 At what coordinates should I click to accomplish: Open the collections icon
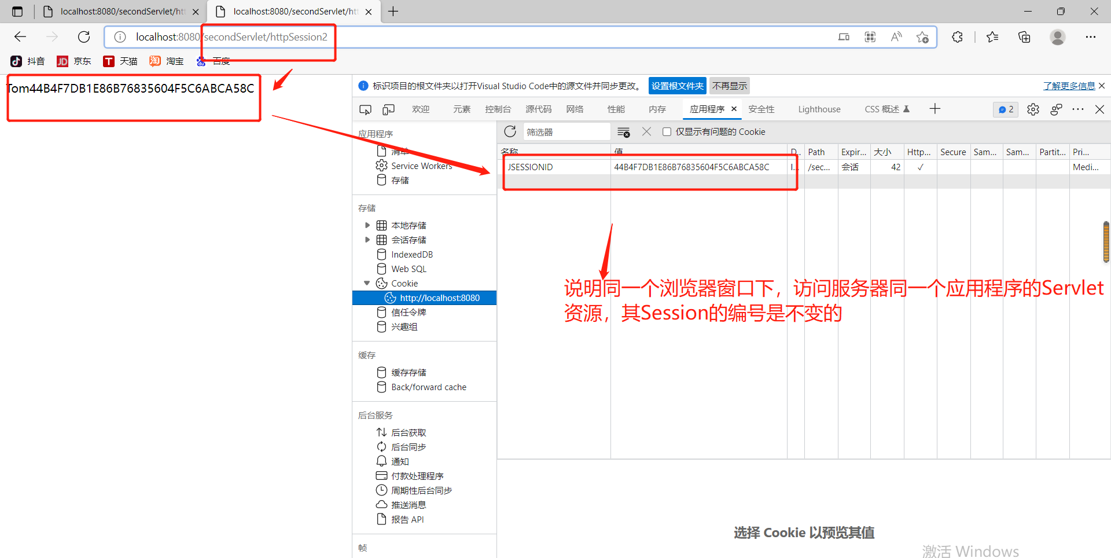tap(1024, 37)
